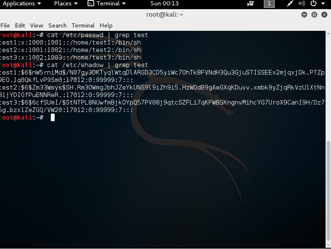
Task: Expand the system menu arrow next to power
Action: pyautogui.click(x=323, y=4)
